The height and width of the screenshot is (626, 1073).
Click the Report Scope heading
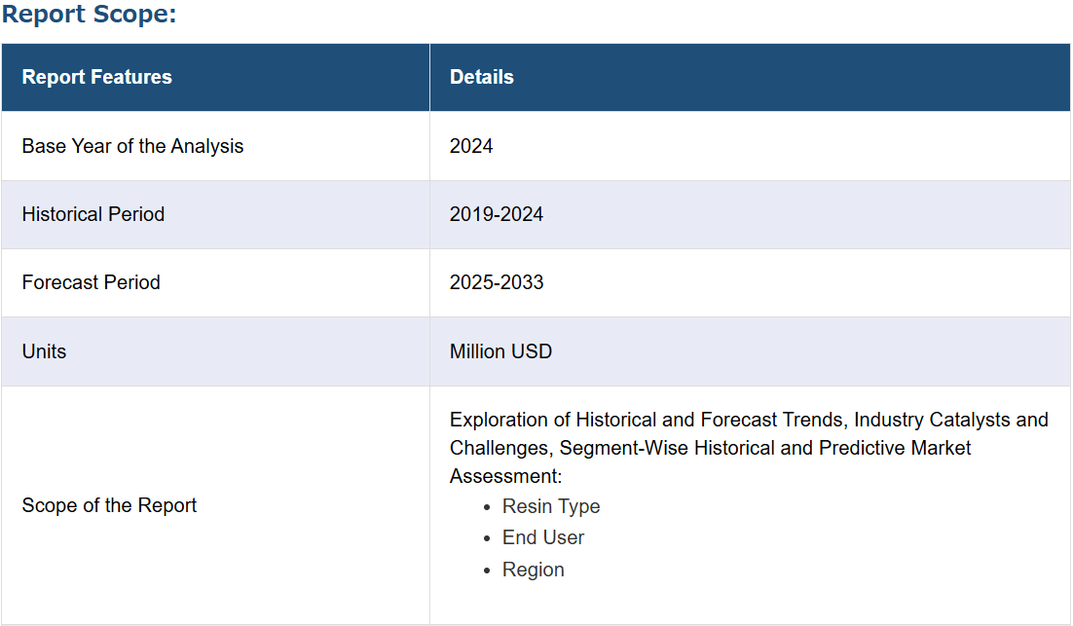coord(89,14)
